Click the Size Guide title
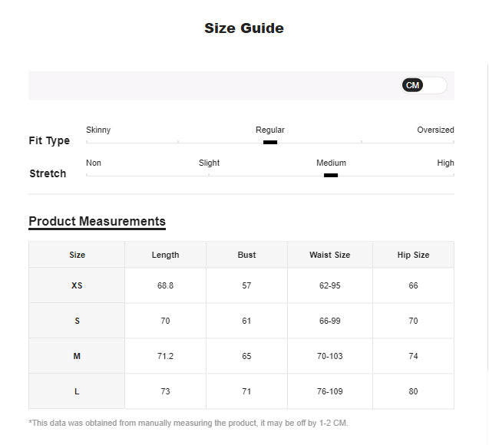The image size is (489, 445). pyautogui.click(x=244, y=28)
